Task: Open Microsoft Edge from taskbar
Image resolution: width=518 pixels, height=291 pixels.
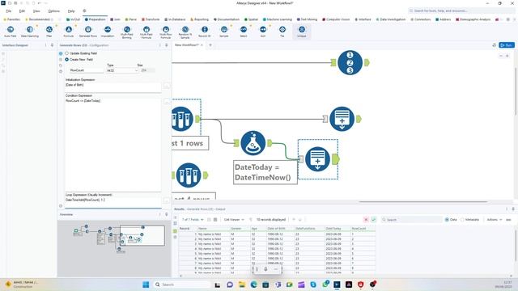Action: tap(253, 285)
